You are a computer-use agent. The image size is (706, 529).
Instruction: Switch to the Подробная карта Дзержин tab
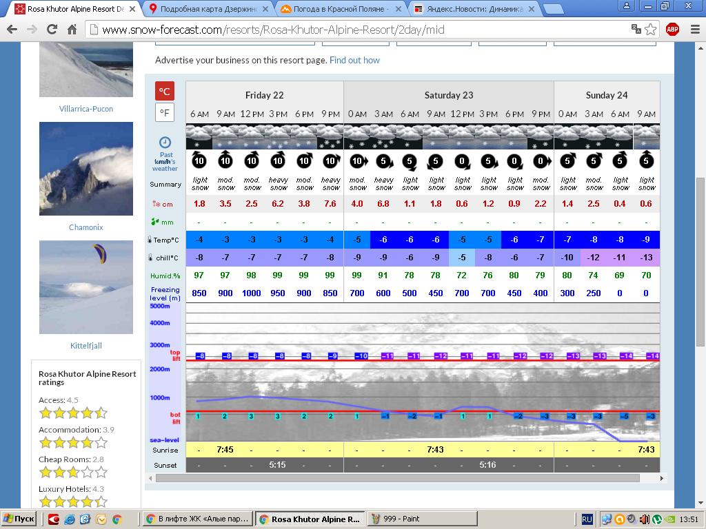207,8
